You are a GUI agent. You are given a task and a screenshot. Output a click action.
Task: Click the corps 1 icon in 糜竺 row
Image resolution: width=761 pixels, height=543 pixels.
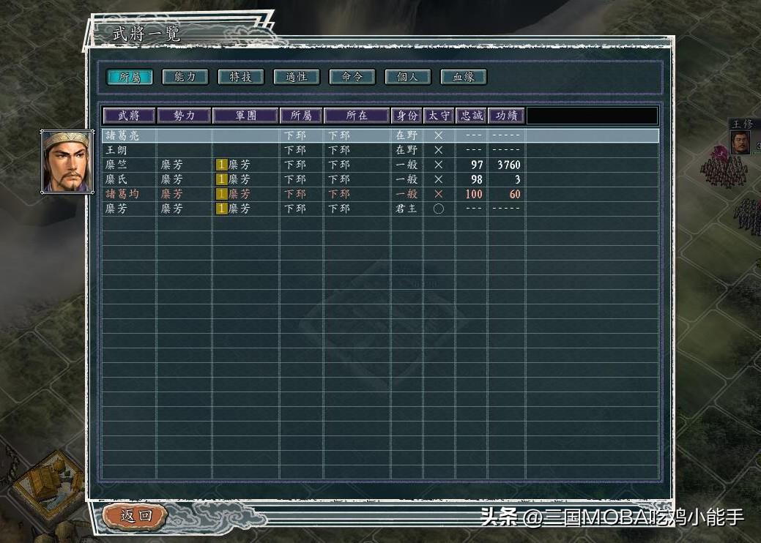(222, 165)
